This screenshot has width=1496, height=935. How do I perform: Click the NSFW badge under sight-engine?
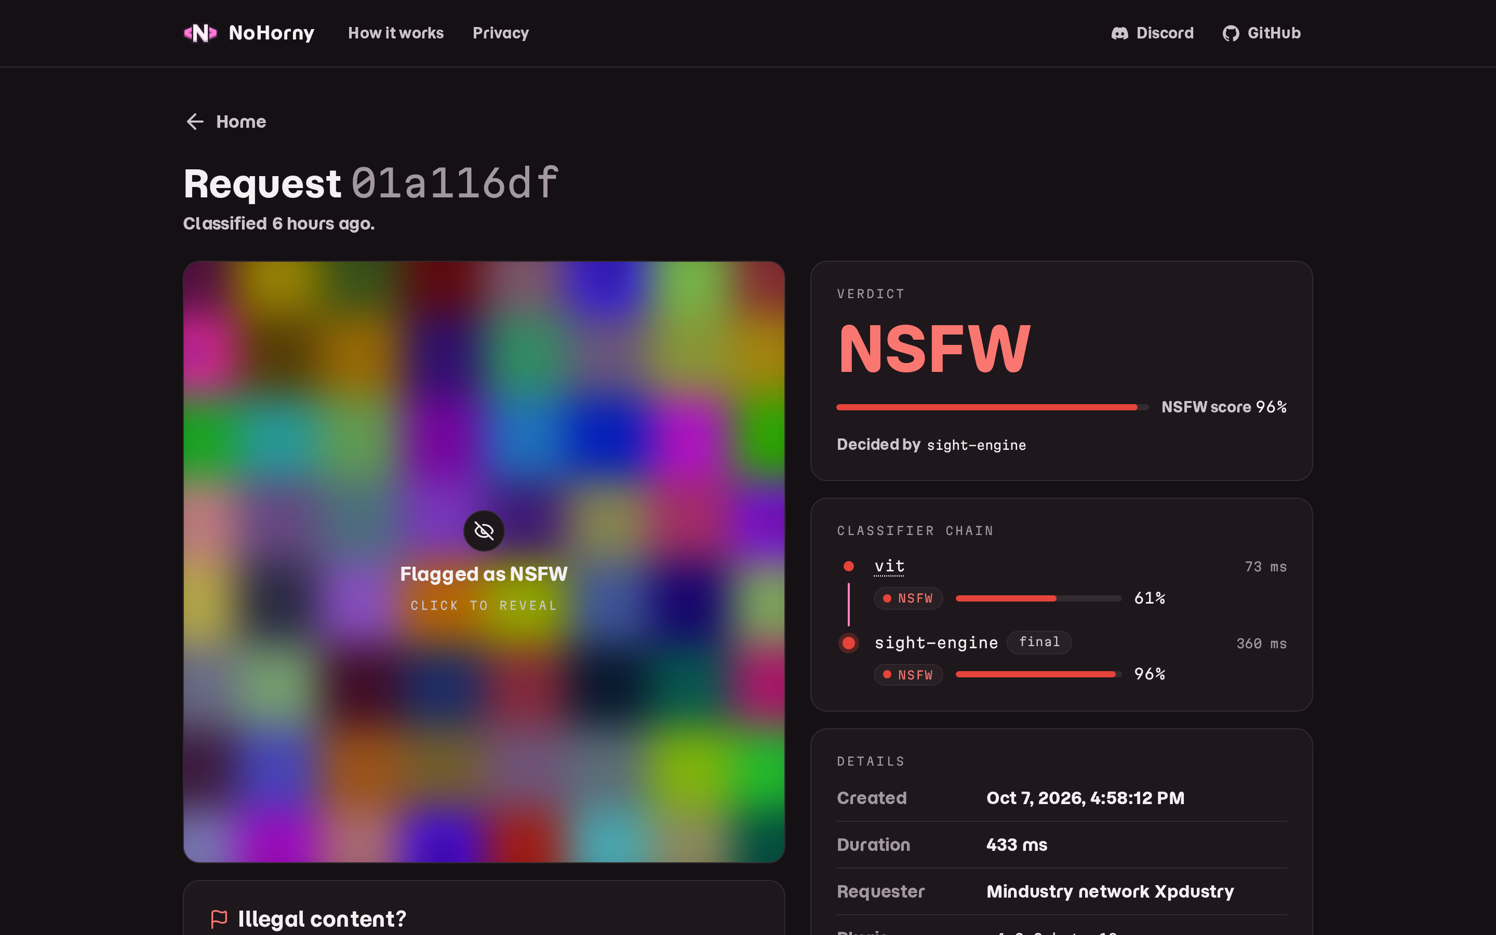(908, 675)
